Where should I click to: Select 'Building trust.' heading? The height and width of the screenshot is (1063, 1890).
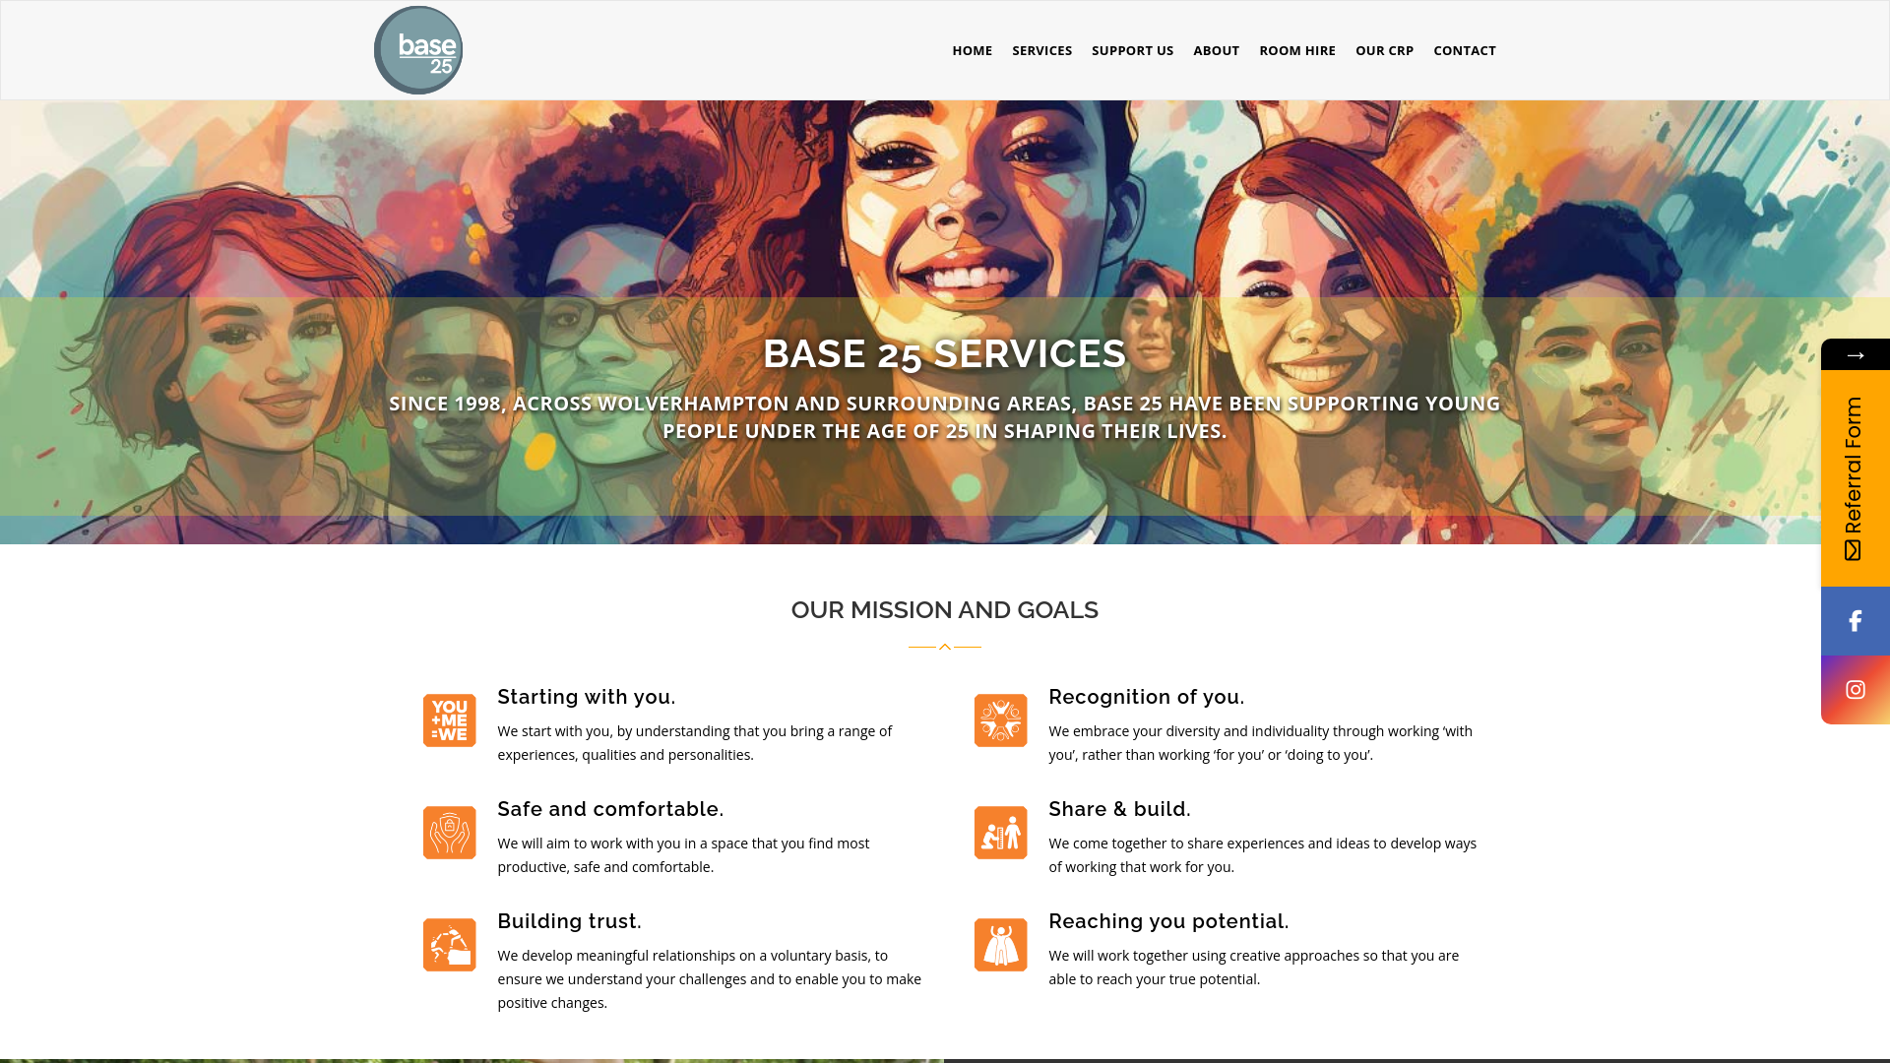click(569, 921)
